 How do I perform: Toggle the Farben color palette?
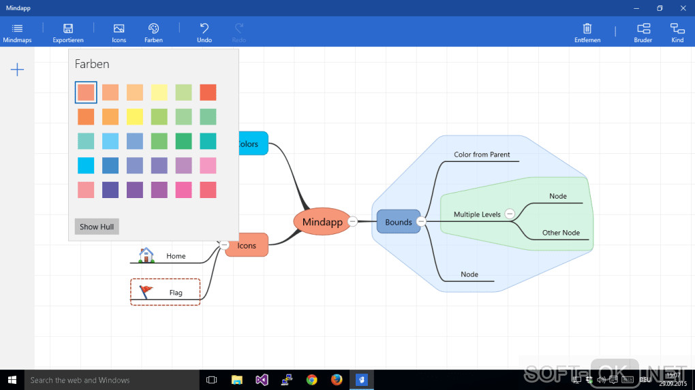pyautogui.click(x=153, y=33)
